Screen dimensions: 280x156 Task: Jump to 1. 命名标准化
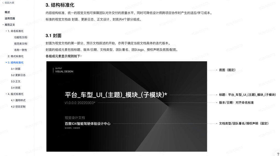pyautogui.click(x=16, y=31)
